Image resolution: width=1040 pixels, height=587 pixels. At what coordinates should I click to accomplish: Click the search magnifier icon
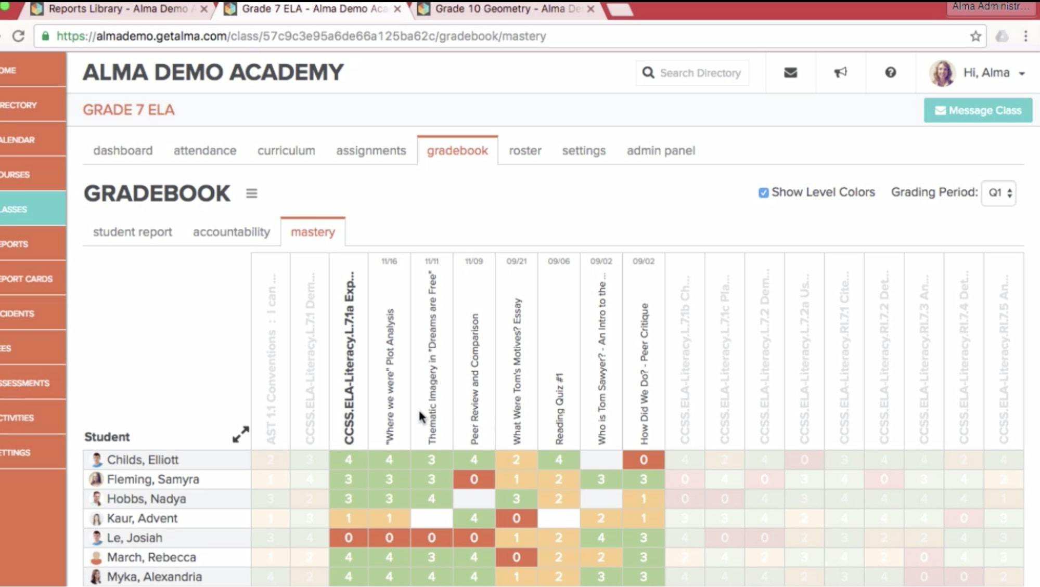tap(648, 73)
